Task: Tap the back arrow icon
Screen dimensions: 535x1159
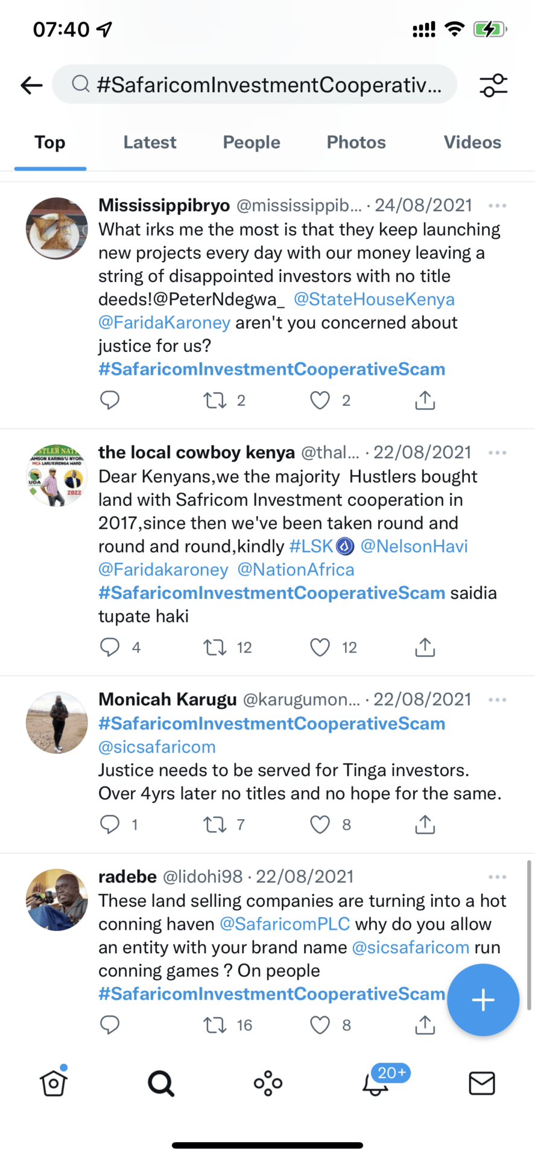Action: [x=31, y=85]
